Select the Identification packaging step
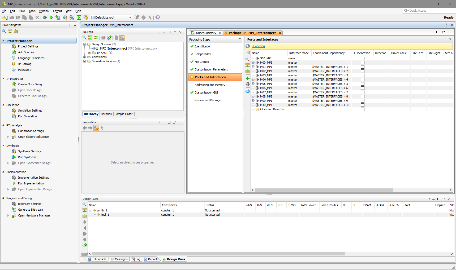The image size is (456, 270). pos(203,46)
